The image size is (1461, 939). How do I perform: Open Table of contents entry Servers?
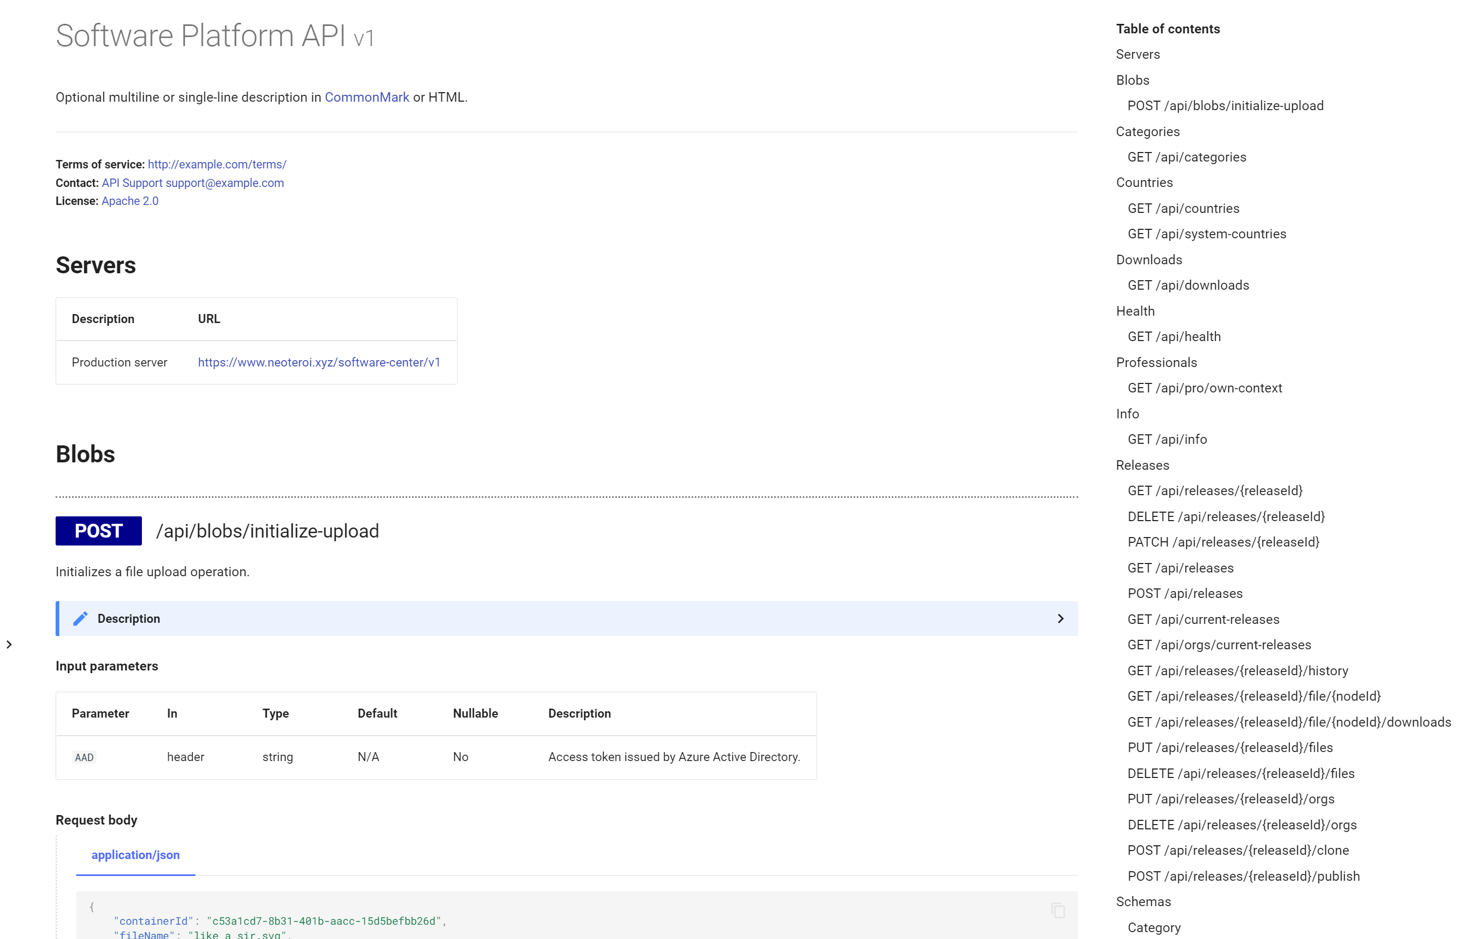coord(1137,54)
